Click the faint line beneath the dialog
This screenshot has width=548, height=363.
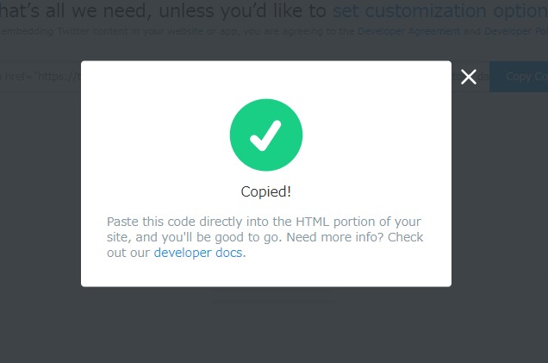tap(271, 301)
